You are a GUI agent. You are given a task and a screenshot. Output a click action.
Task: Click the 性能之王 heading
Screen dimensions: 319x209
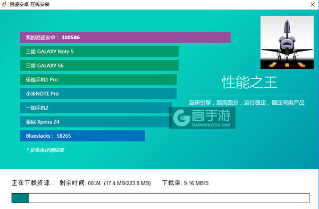point(249,82)
